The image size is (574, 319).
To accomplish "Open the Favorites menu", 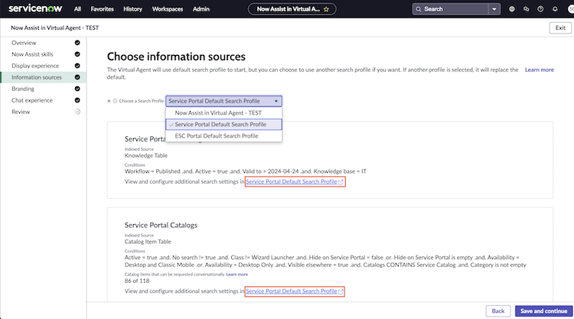I will (102, 9).
